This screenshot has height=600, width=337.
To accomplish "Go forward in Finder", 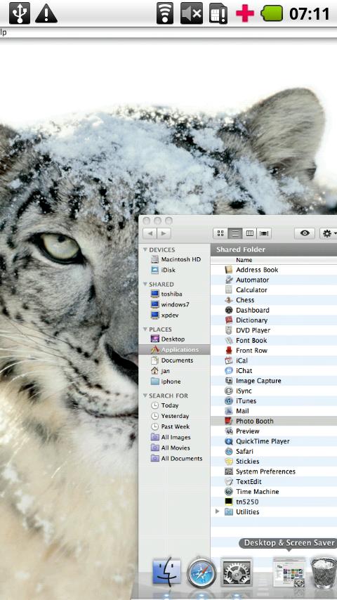I will pyautogui.click(x=164, y=233).
